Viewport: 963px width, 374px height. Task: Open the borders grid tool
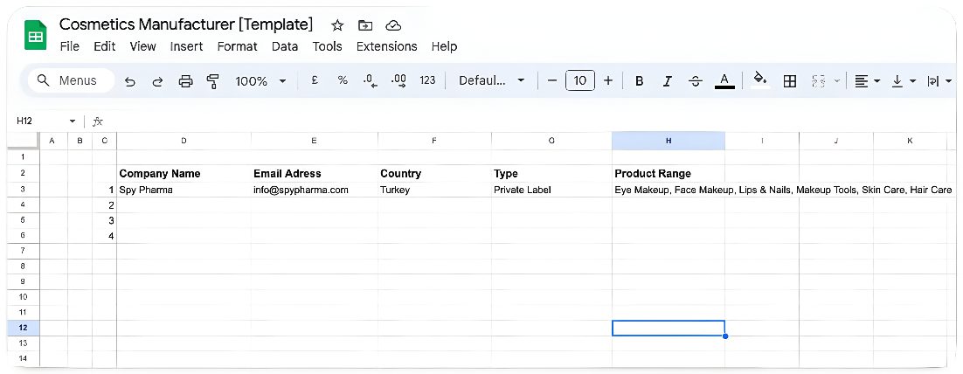789,81
